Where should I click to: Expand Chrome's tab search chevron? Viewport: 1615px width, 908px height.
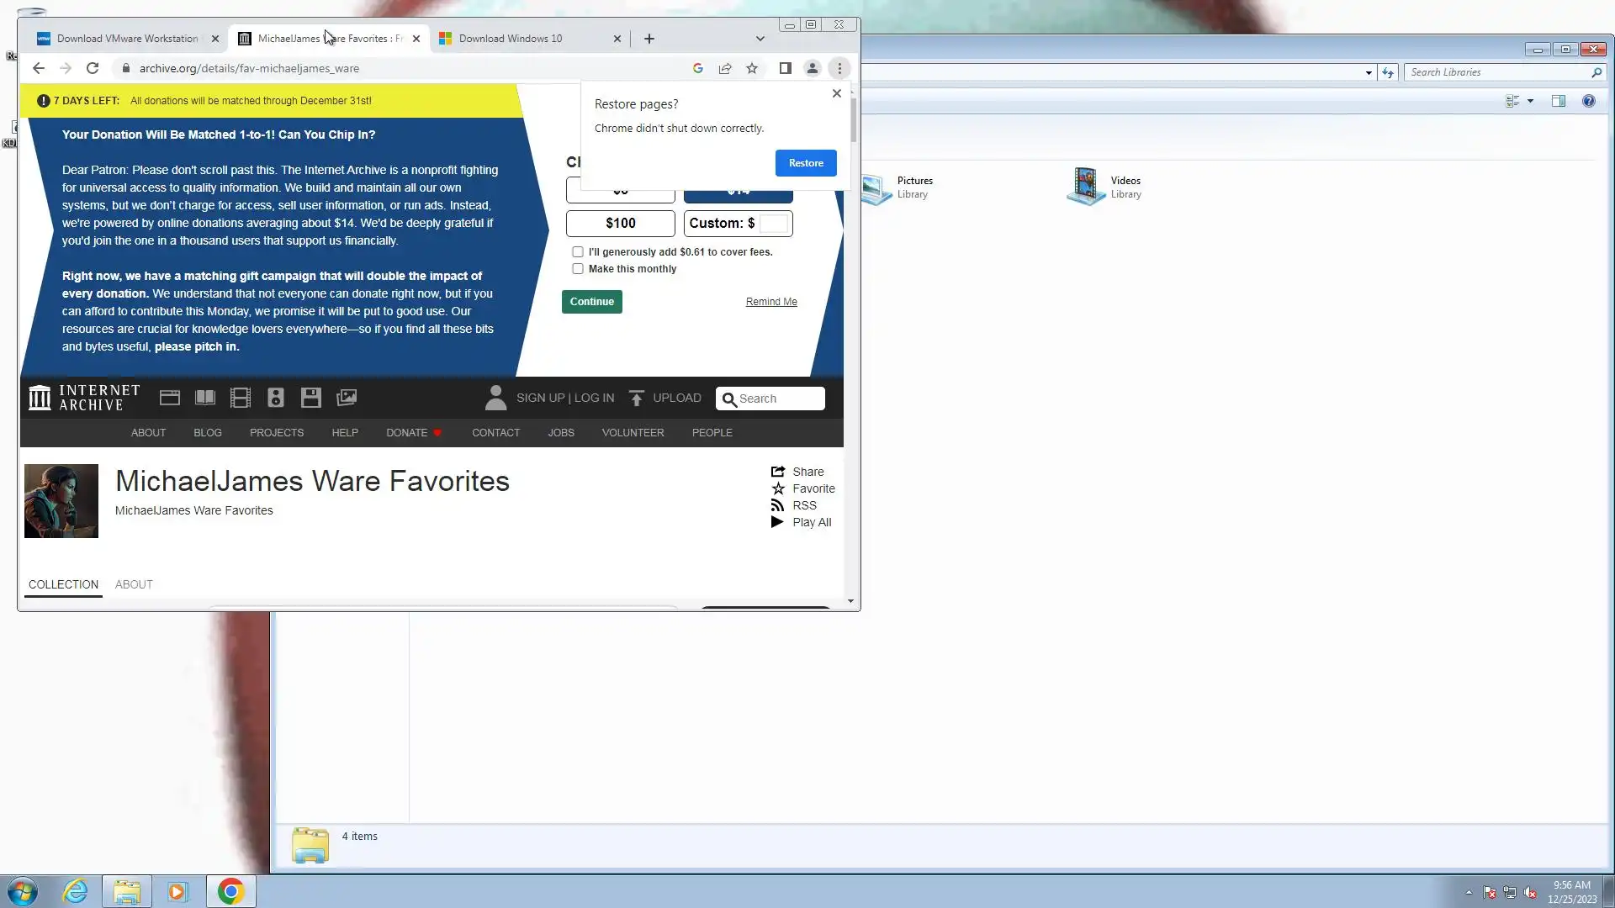click(x=760, y=39)
